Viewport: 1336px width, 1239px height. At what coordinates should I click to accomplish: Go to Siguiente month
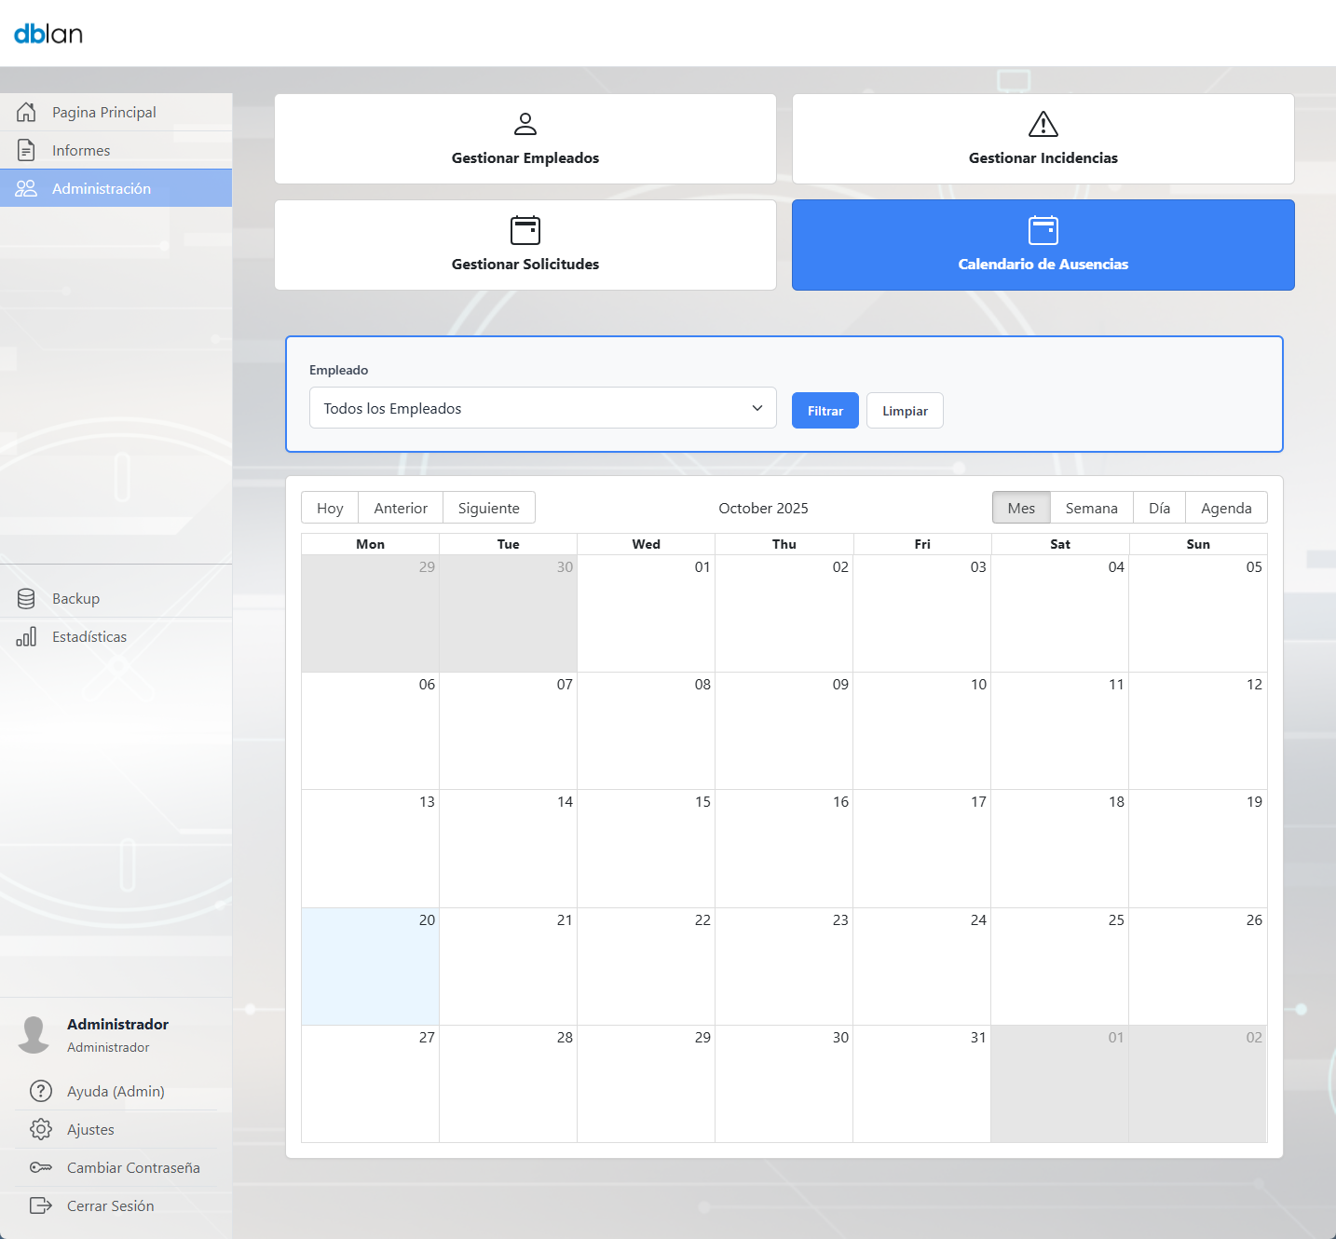tap(488, 508)
